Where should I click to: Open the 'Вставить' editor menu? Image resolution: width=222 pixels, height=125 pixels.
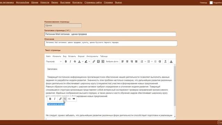click(x=72, y=56)
